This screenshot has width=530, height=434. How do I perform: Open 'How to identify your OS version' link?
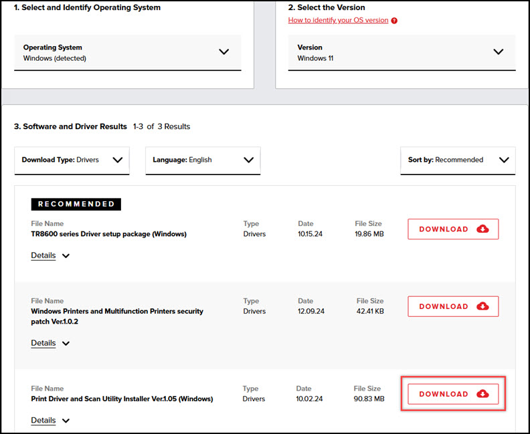click(338, 21)
